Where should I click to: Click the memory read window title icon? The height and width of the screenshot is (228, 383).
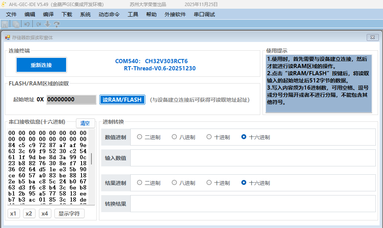point(7,37)
